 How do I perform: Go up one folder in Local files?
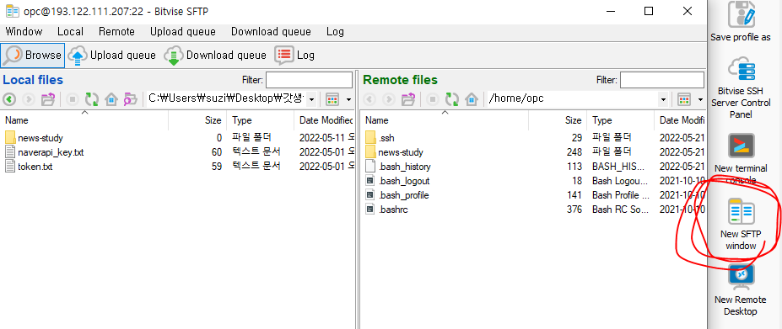point(48,99)
